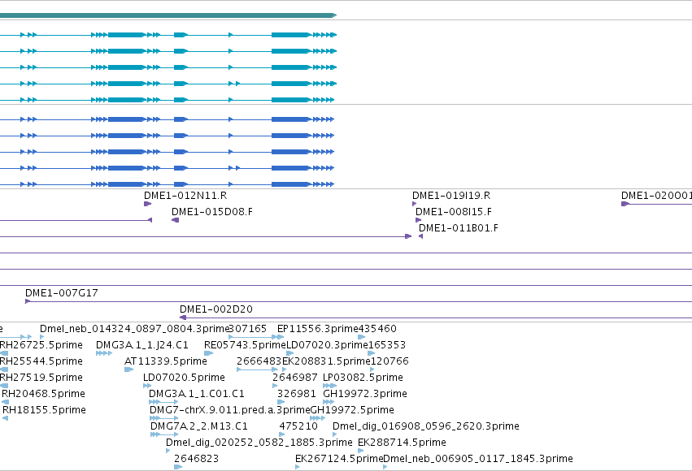This screenshot has width=692, height=471.
Task: Select the 120766 feature label
Action: pyautogui.click(x=390, y=361)
